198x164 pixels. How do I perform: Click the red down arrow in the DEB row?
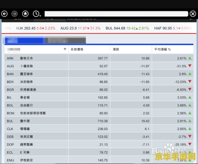pyautogui.click(x=190, y=136)
